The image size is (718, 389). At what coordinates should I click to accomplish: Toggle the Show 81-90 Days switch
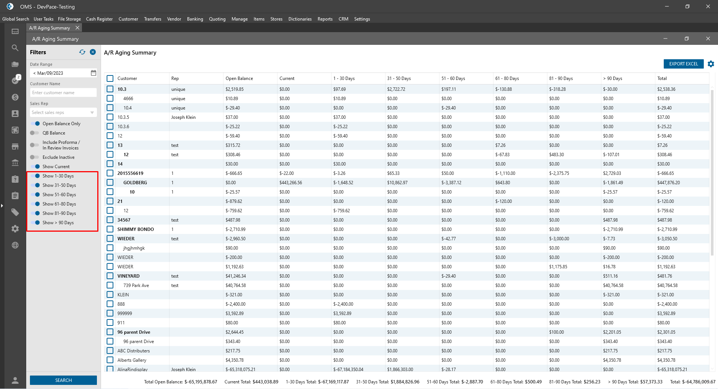coord(35,213)
